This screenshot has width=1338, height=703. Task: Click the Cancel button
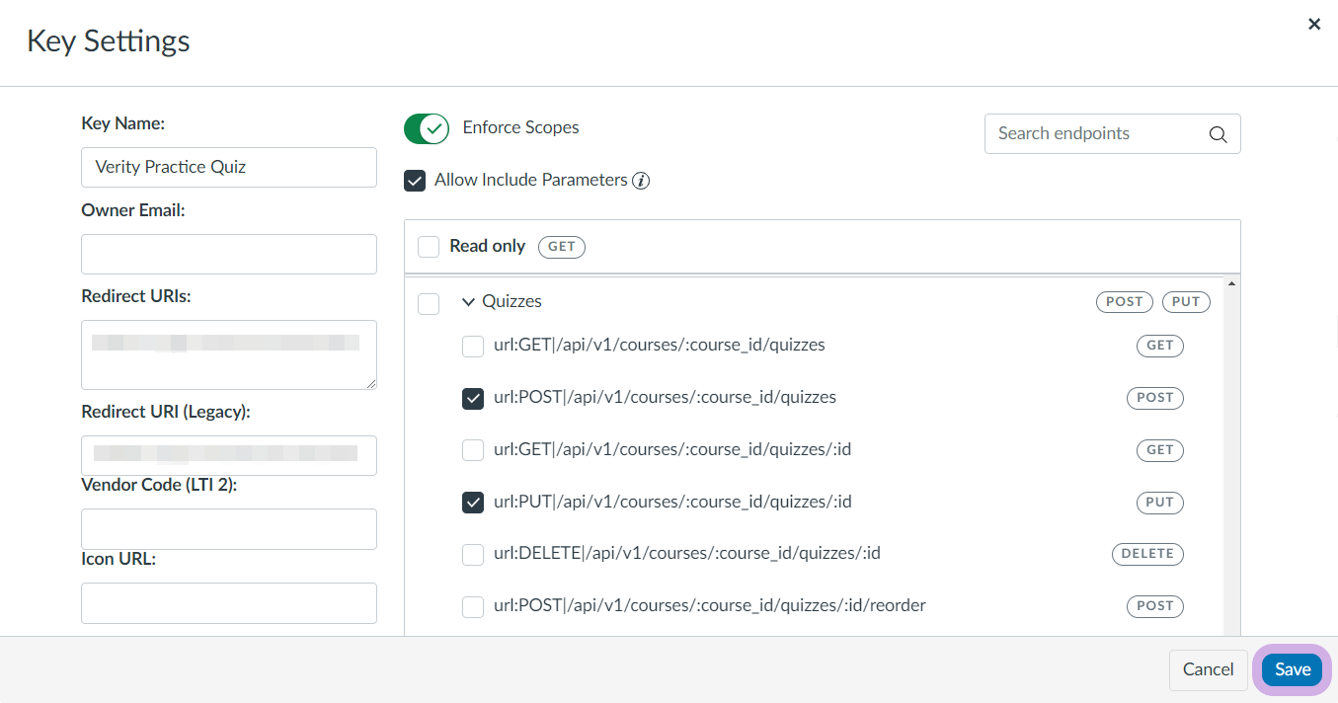click(x=1209, y=669)
